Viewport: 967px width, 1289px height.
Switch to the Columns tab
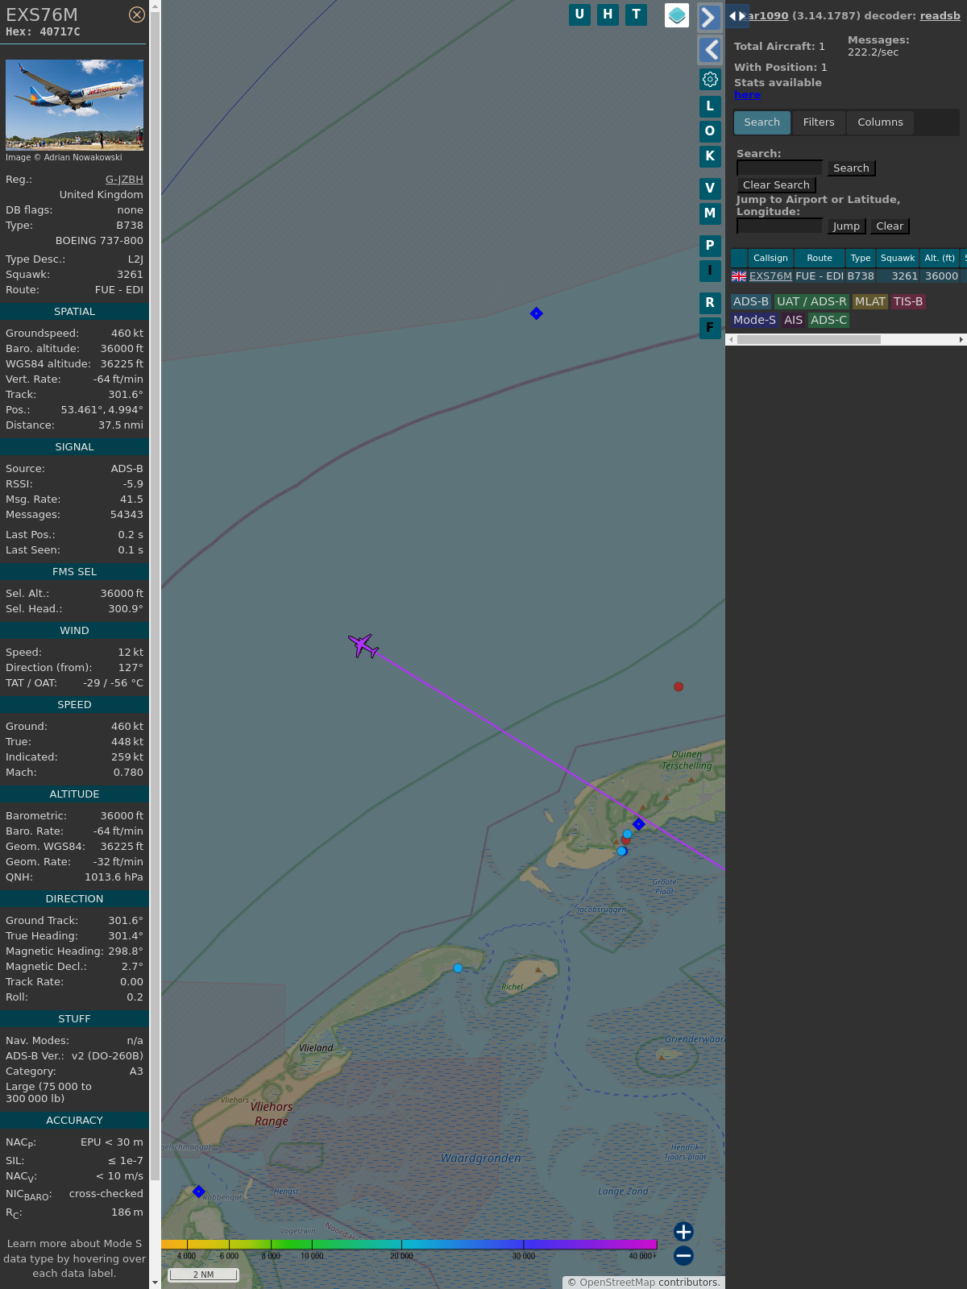click(880, 122)
